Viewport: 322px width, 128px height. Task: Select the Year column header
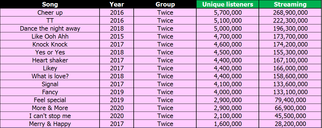point(117,4)
